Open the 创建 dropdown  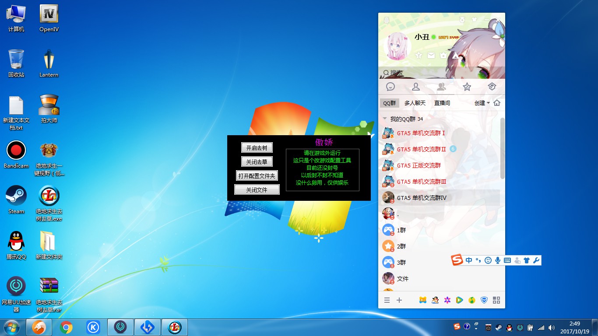pyautogui.click(x=482, y=103)
